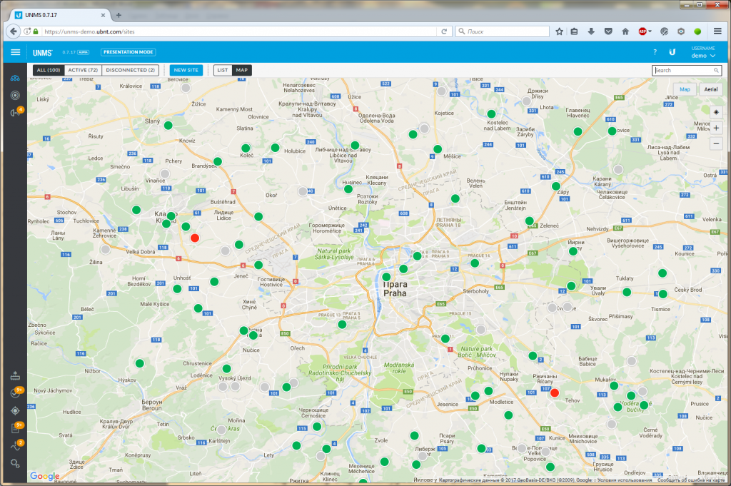Select the Map base layer button
Viewport: 731px width, 486px height.
coord(685,89)
